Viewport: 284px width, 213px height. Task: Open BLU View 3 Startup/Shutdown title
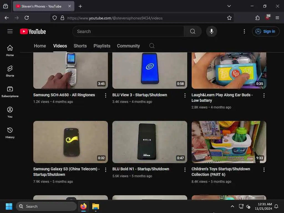coord(140,95)
